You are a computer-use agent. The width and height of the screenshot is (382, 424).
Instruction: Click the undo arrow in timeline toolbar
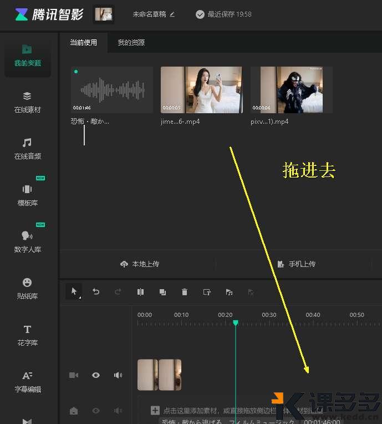pos(96,292)
